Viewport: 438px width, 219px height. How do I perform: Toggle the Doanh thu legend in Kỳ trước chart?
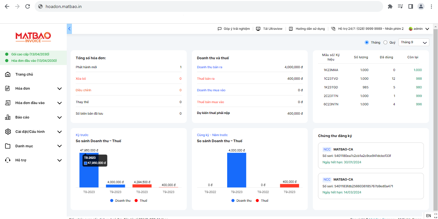pyautogui.click(x=120, y=200)
